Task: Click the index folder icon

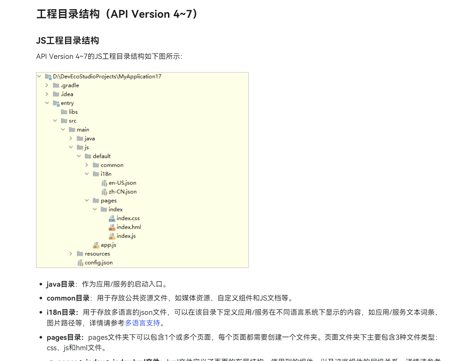Action: (104, 209)
